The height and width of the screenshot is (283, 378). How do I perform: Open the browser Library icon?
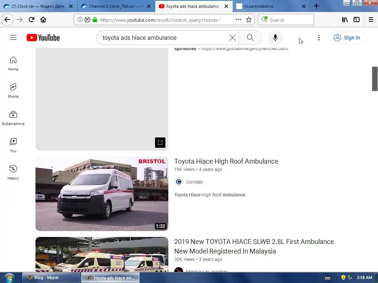[345, 20]
